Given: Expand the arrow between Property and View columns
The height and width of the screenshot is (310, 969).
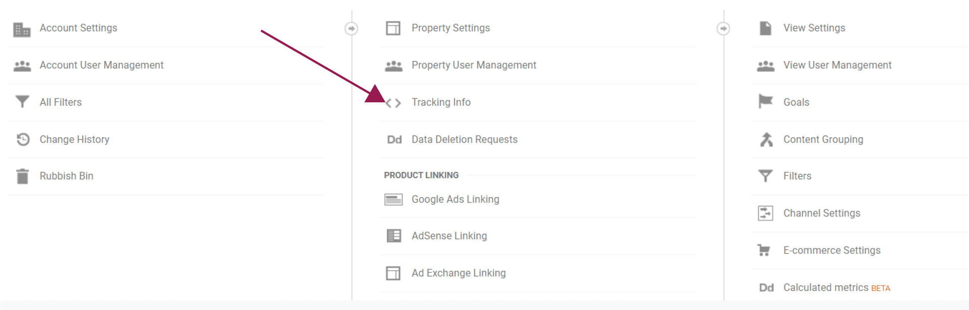Looking at the screenshot, I should [723, 29].
